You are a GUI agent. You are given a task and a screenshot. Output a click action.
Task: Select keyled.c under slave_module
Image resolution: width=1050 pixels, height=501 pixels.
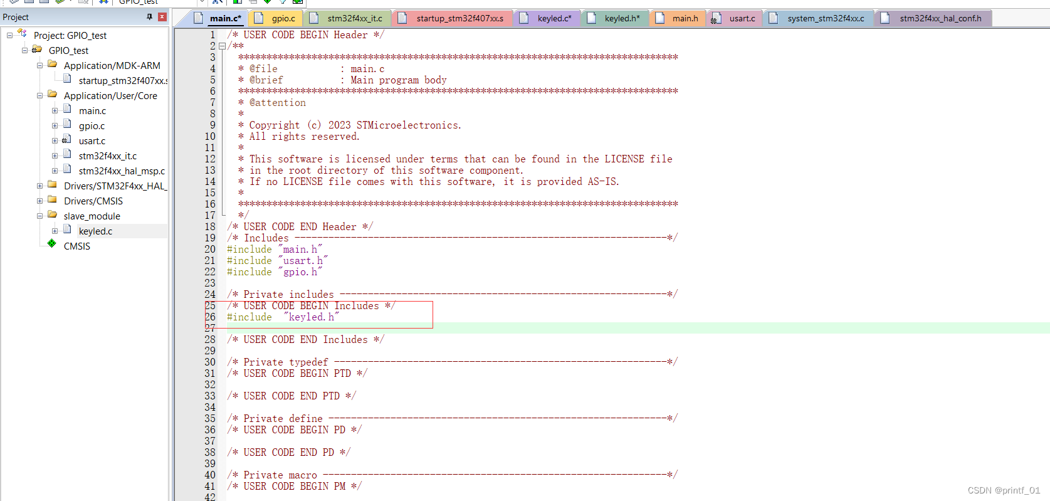(95, 231)
